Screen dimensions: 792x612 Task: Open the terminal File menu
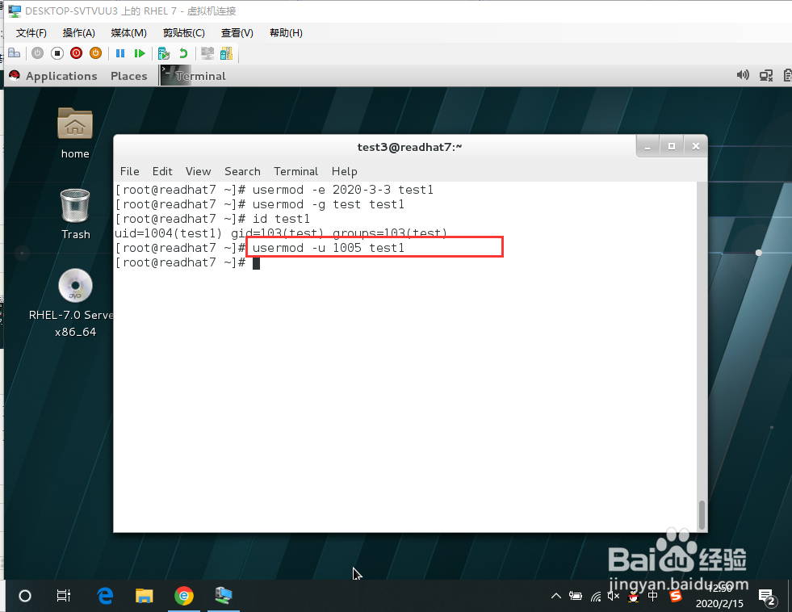click(130, 171)
